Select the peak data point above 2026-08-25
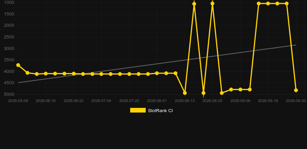This screenshot has height=149, width=307. (213, 3)
